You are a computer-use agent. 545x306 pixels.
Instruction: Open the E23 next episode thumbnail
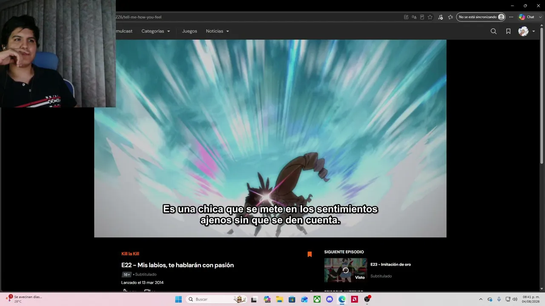[x=345, y=270]
